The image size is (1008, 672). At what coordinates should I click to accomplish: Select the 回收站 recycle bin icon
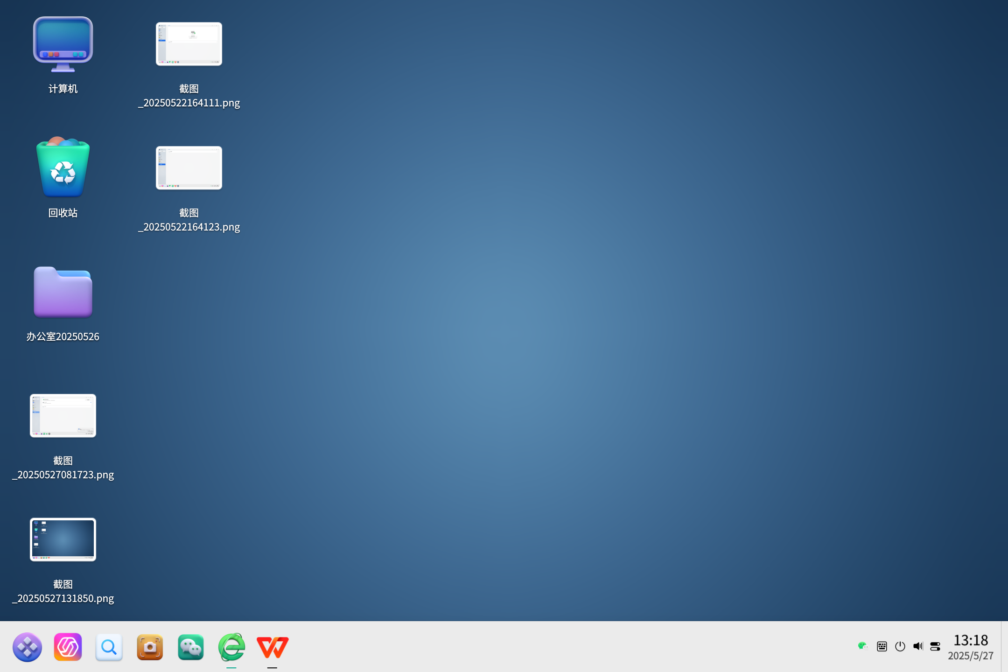[63, 167]
